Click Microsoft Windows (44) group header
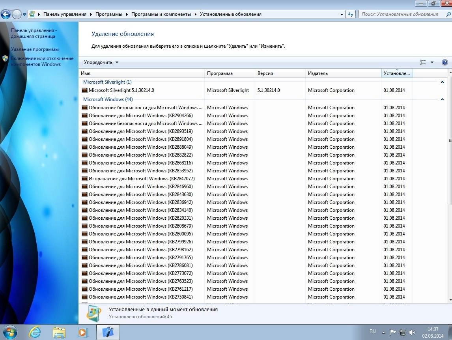The height and width of the screenshot is (340, 452). point(108,99)
